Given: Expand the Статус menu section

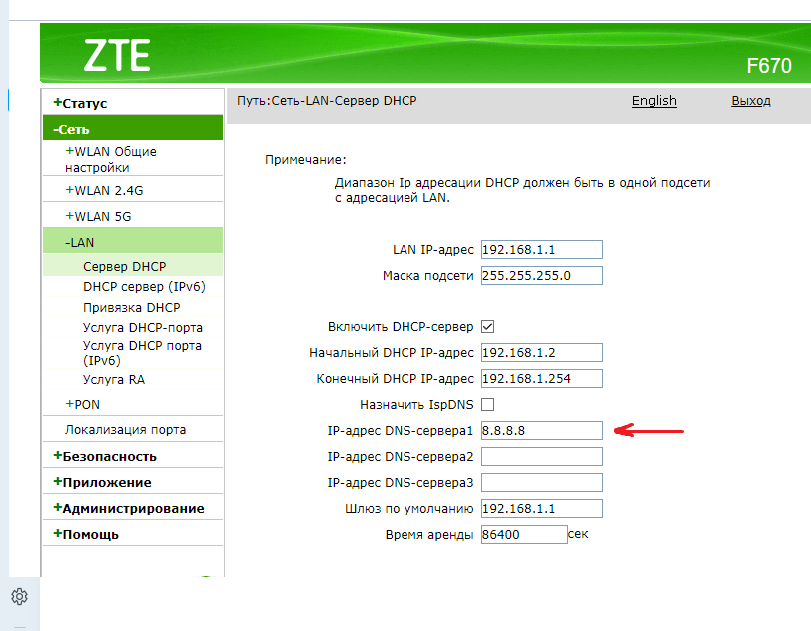Looking at the screenshot, I should point(80,103).
